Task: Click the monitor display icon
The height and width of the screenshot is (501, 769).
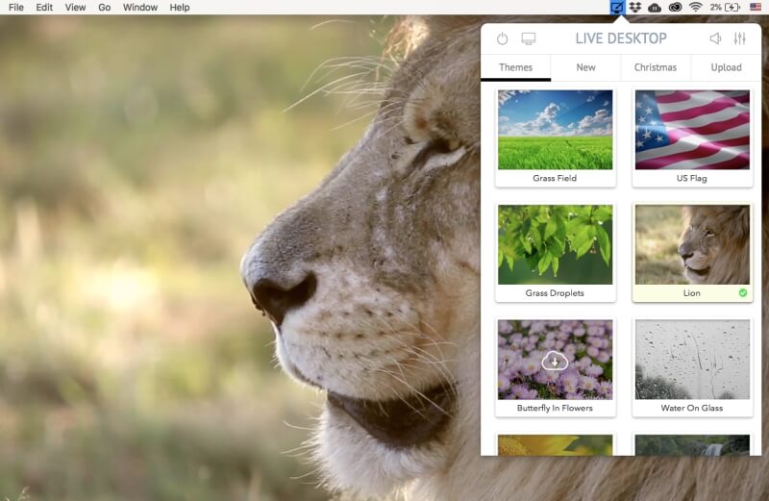Action: pyautogui.click(x=528, y=38)
